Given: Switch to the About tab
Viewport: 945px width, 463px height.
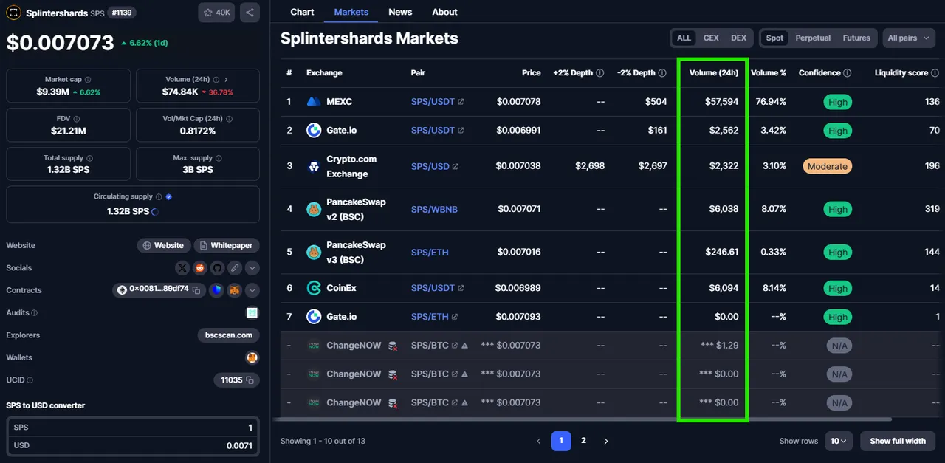Looking at the screenshot, I should 444,12.
